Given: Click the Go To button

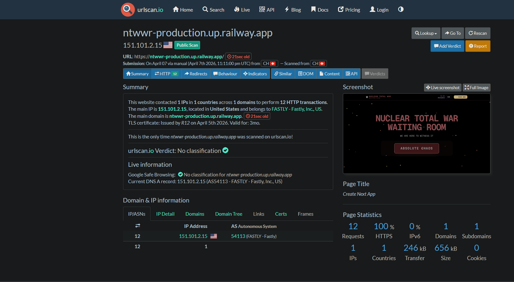Looking at the screenshot, I should [453, 33].
